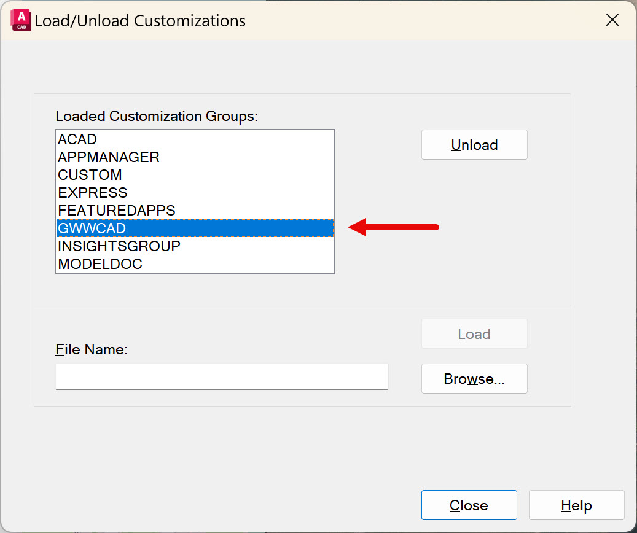This screenshot has height=533, width=637.
Task: Click the Load/Unload Customizations title text
Action: (x=140, y=21)
